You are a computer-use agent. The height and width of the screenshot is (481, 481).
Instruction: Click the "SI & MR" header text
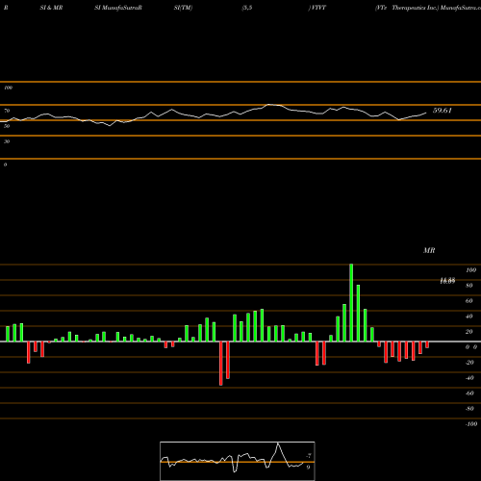click(51, 8)
